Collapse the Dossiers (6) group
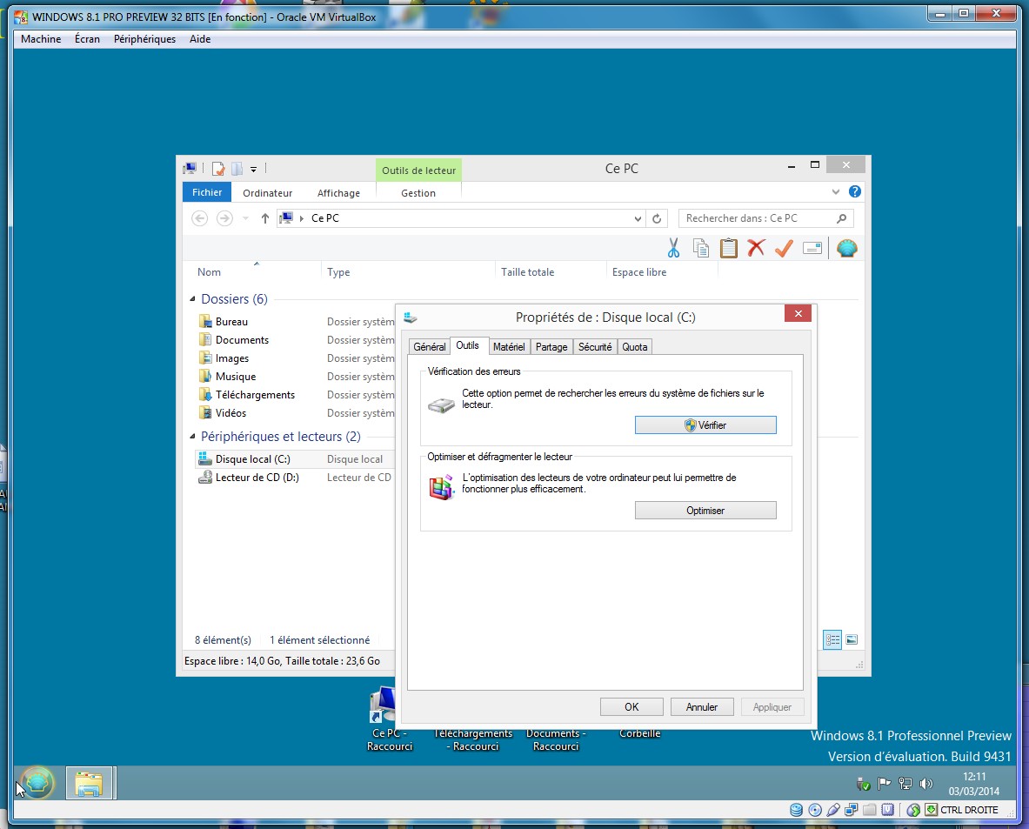This screenshot has height=829, width=1029. 192,299
